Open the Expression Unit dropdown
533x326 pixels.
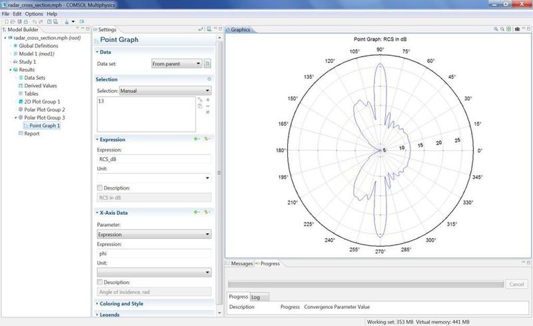(x=154, y=178)
